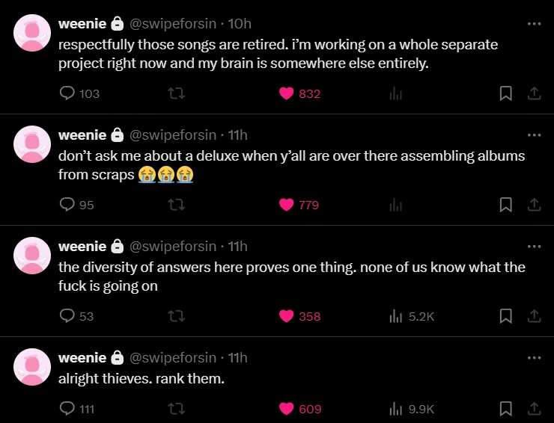Open the 11h timestamp of the 'diversity' tweet

pyautogui.click(x=237, y=246)
